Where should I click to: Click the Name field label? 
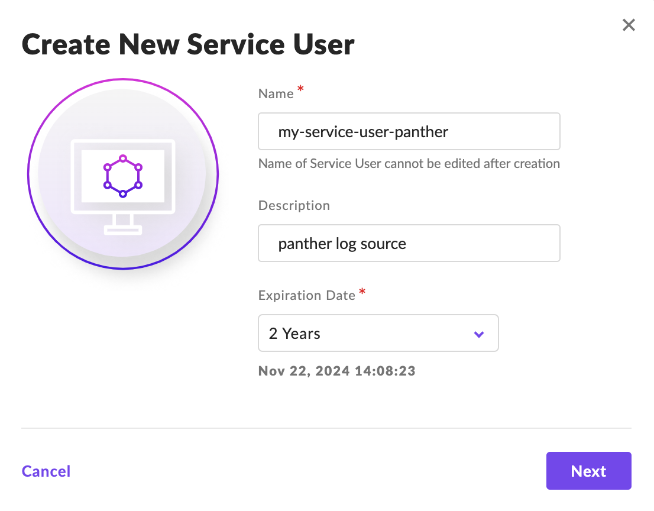tap(276, 94)
